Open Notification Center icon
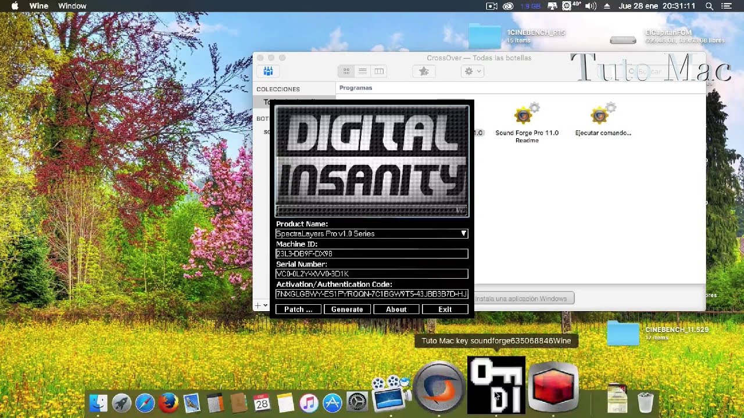This screenshot has height=418, width=744. pyautogui.click(x=726, y=6)
